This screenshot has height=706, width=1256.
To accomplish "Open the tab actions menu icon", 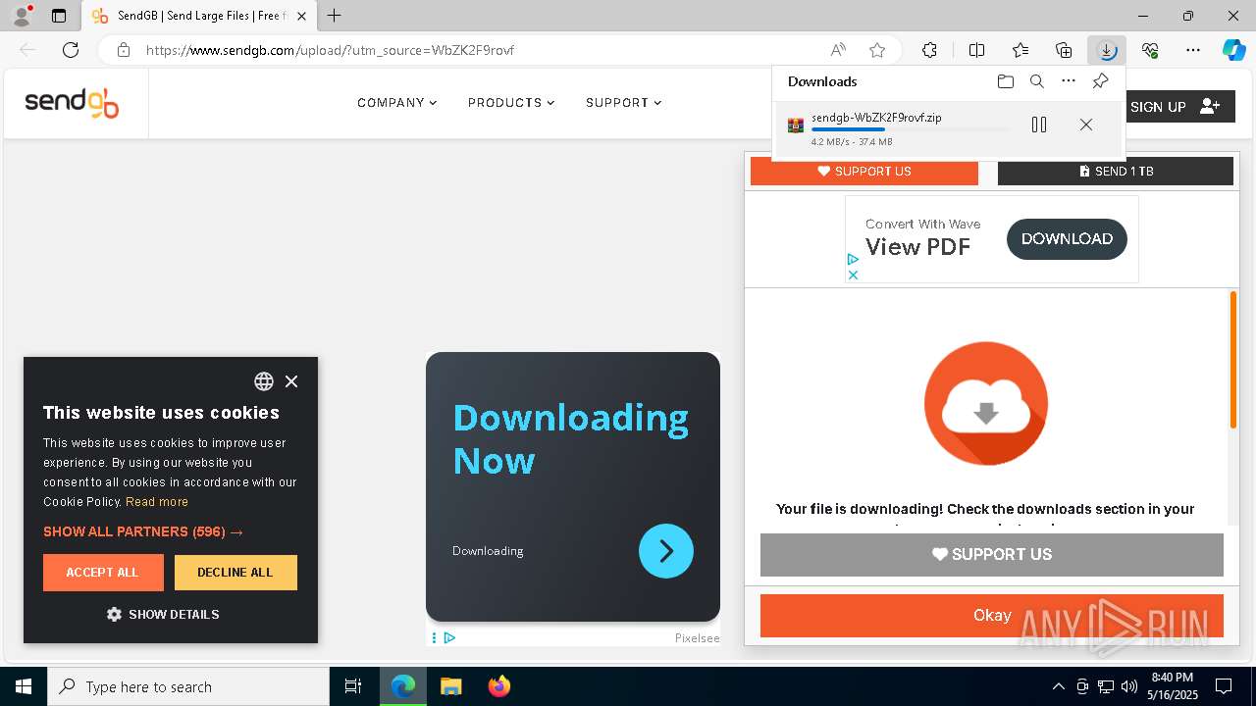I will pos(59,16).
